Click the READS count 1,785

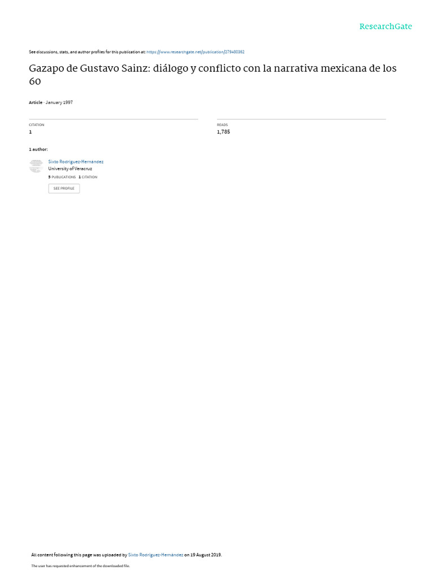223,132
